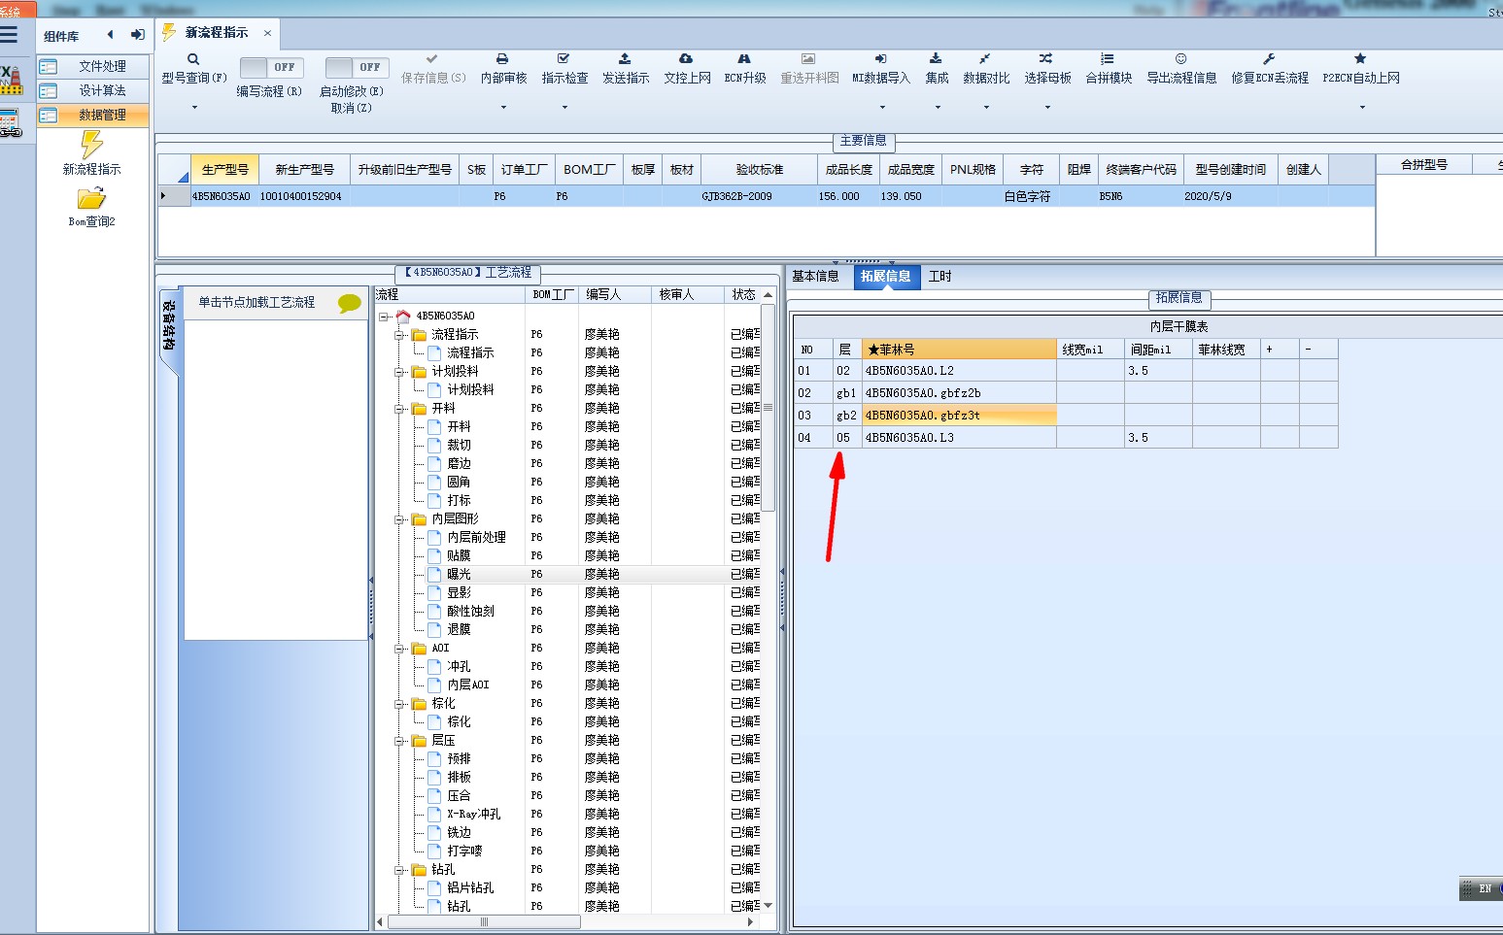Switch to 拓展信息 tab
The image size is (1503, 935).
click(885, 277)
